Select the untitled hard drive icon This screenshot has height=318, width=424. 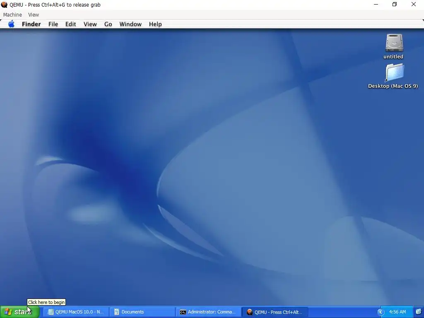394,43
